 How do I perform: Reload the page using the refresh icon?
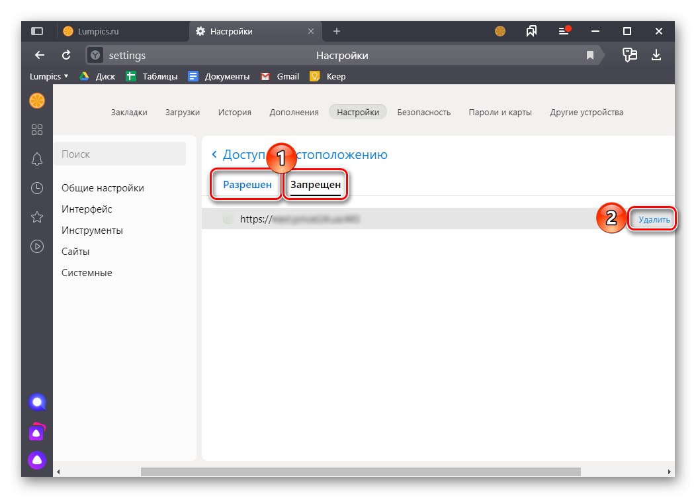65,55
